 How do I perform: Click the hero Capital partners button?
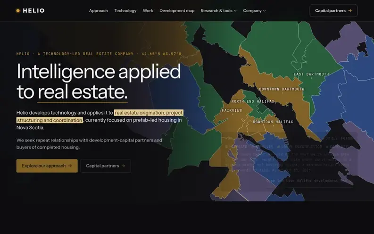point(106,166)
